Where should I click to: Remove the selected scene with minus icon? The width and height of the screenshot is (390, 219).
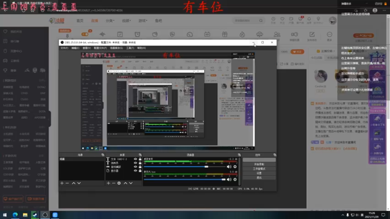(67, 183)
